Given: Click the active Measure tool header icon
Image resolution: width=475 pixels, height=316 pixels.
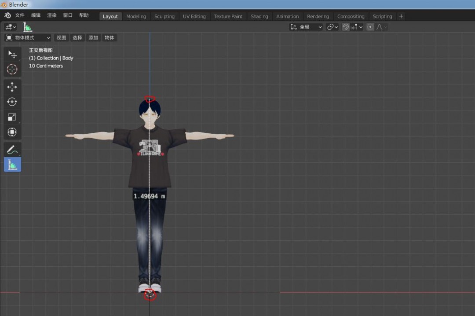Looking at the screenshot, I should click(28, 27).
